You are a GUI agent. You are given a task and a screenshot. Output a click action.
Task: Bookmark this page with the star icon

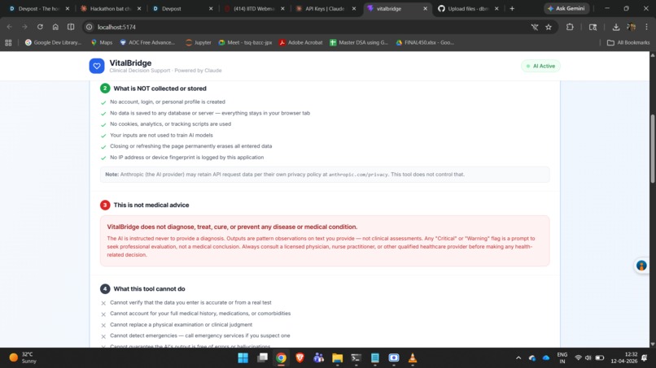(x=549, y=27)
